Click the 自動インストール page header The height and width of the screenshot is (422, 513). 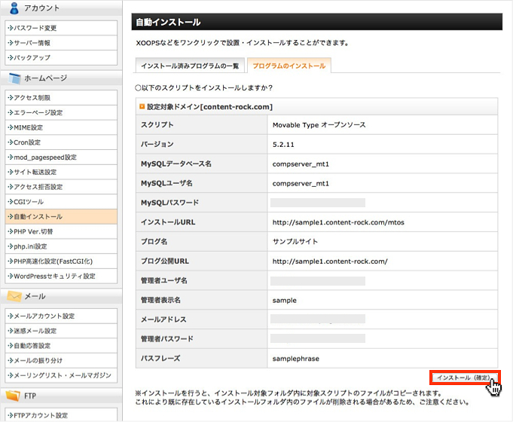coord(316,22)
